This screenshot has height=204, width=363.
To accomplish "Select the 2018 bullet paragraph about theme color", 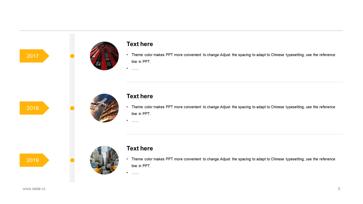I will [231, 110].
